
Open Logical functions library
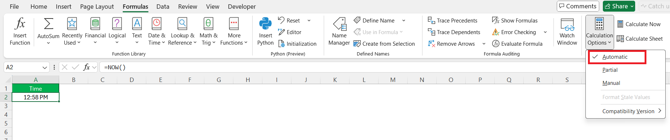117,32
